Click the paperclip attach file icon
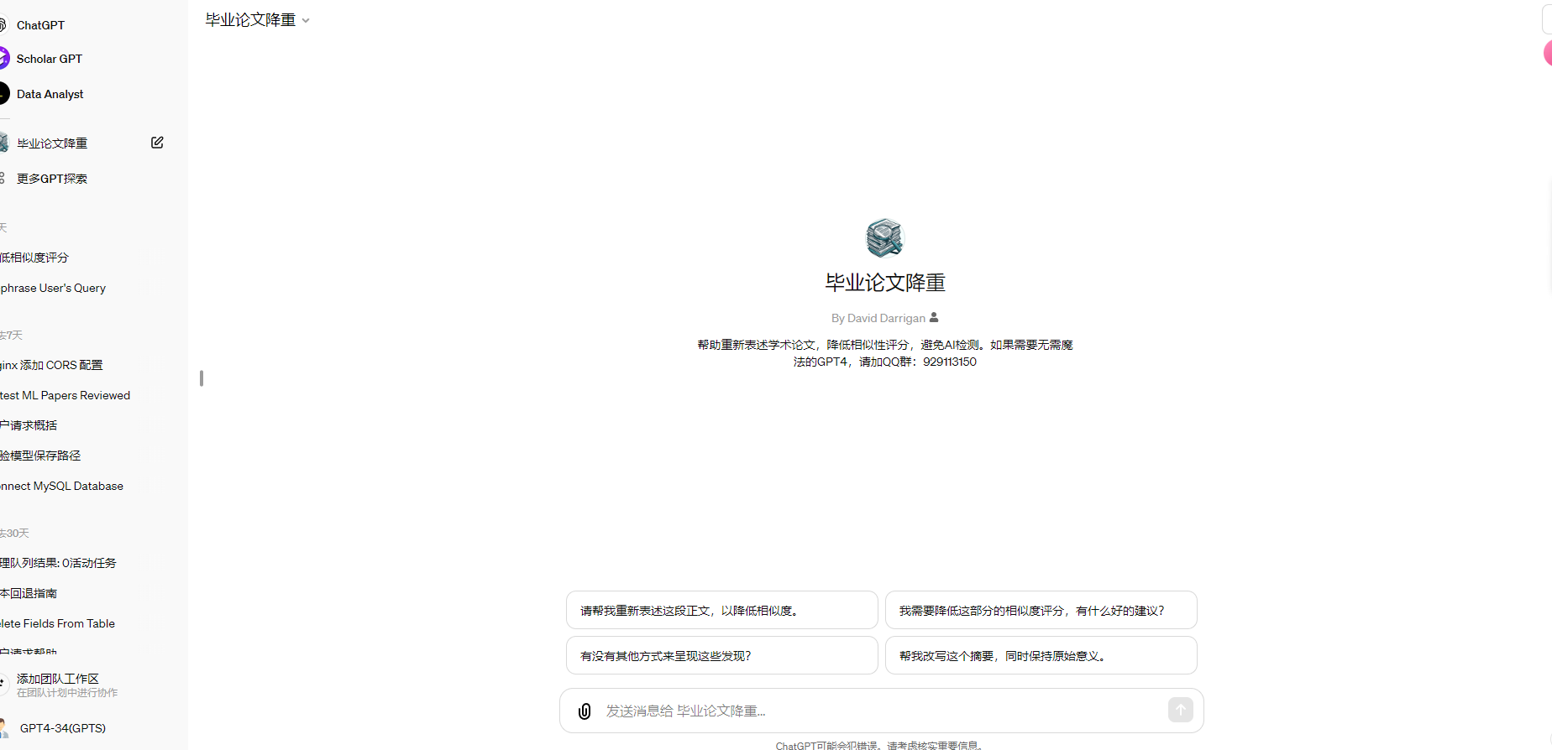This screenshot has height=750, width=1552. tap(585, 711)
